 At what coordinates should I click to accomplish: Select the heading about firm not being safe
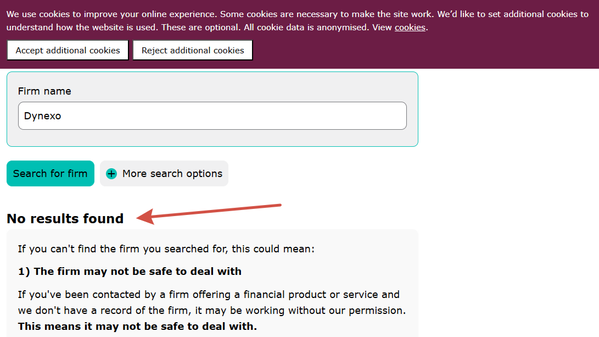[130, 271]
